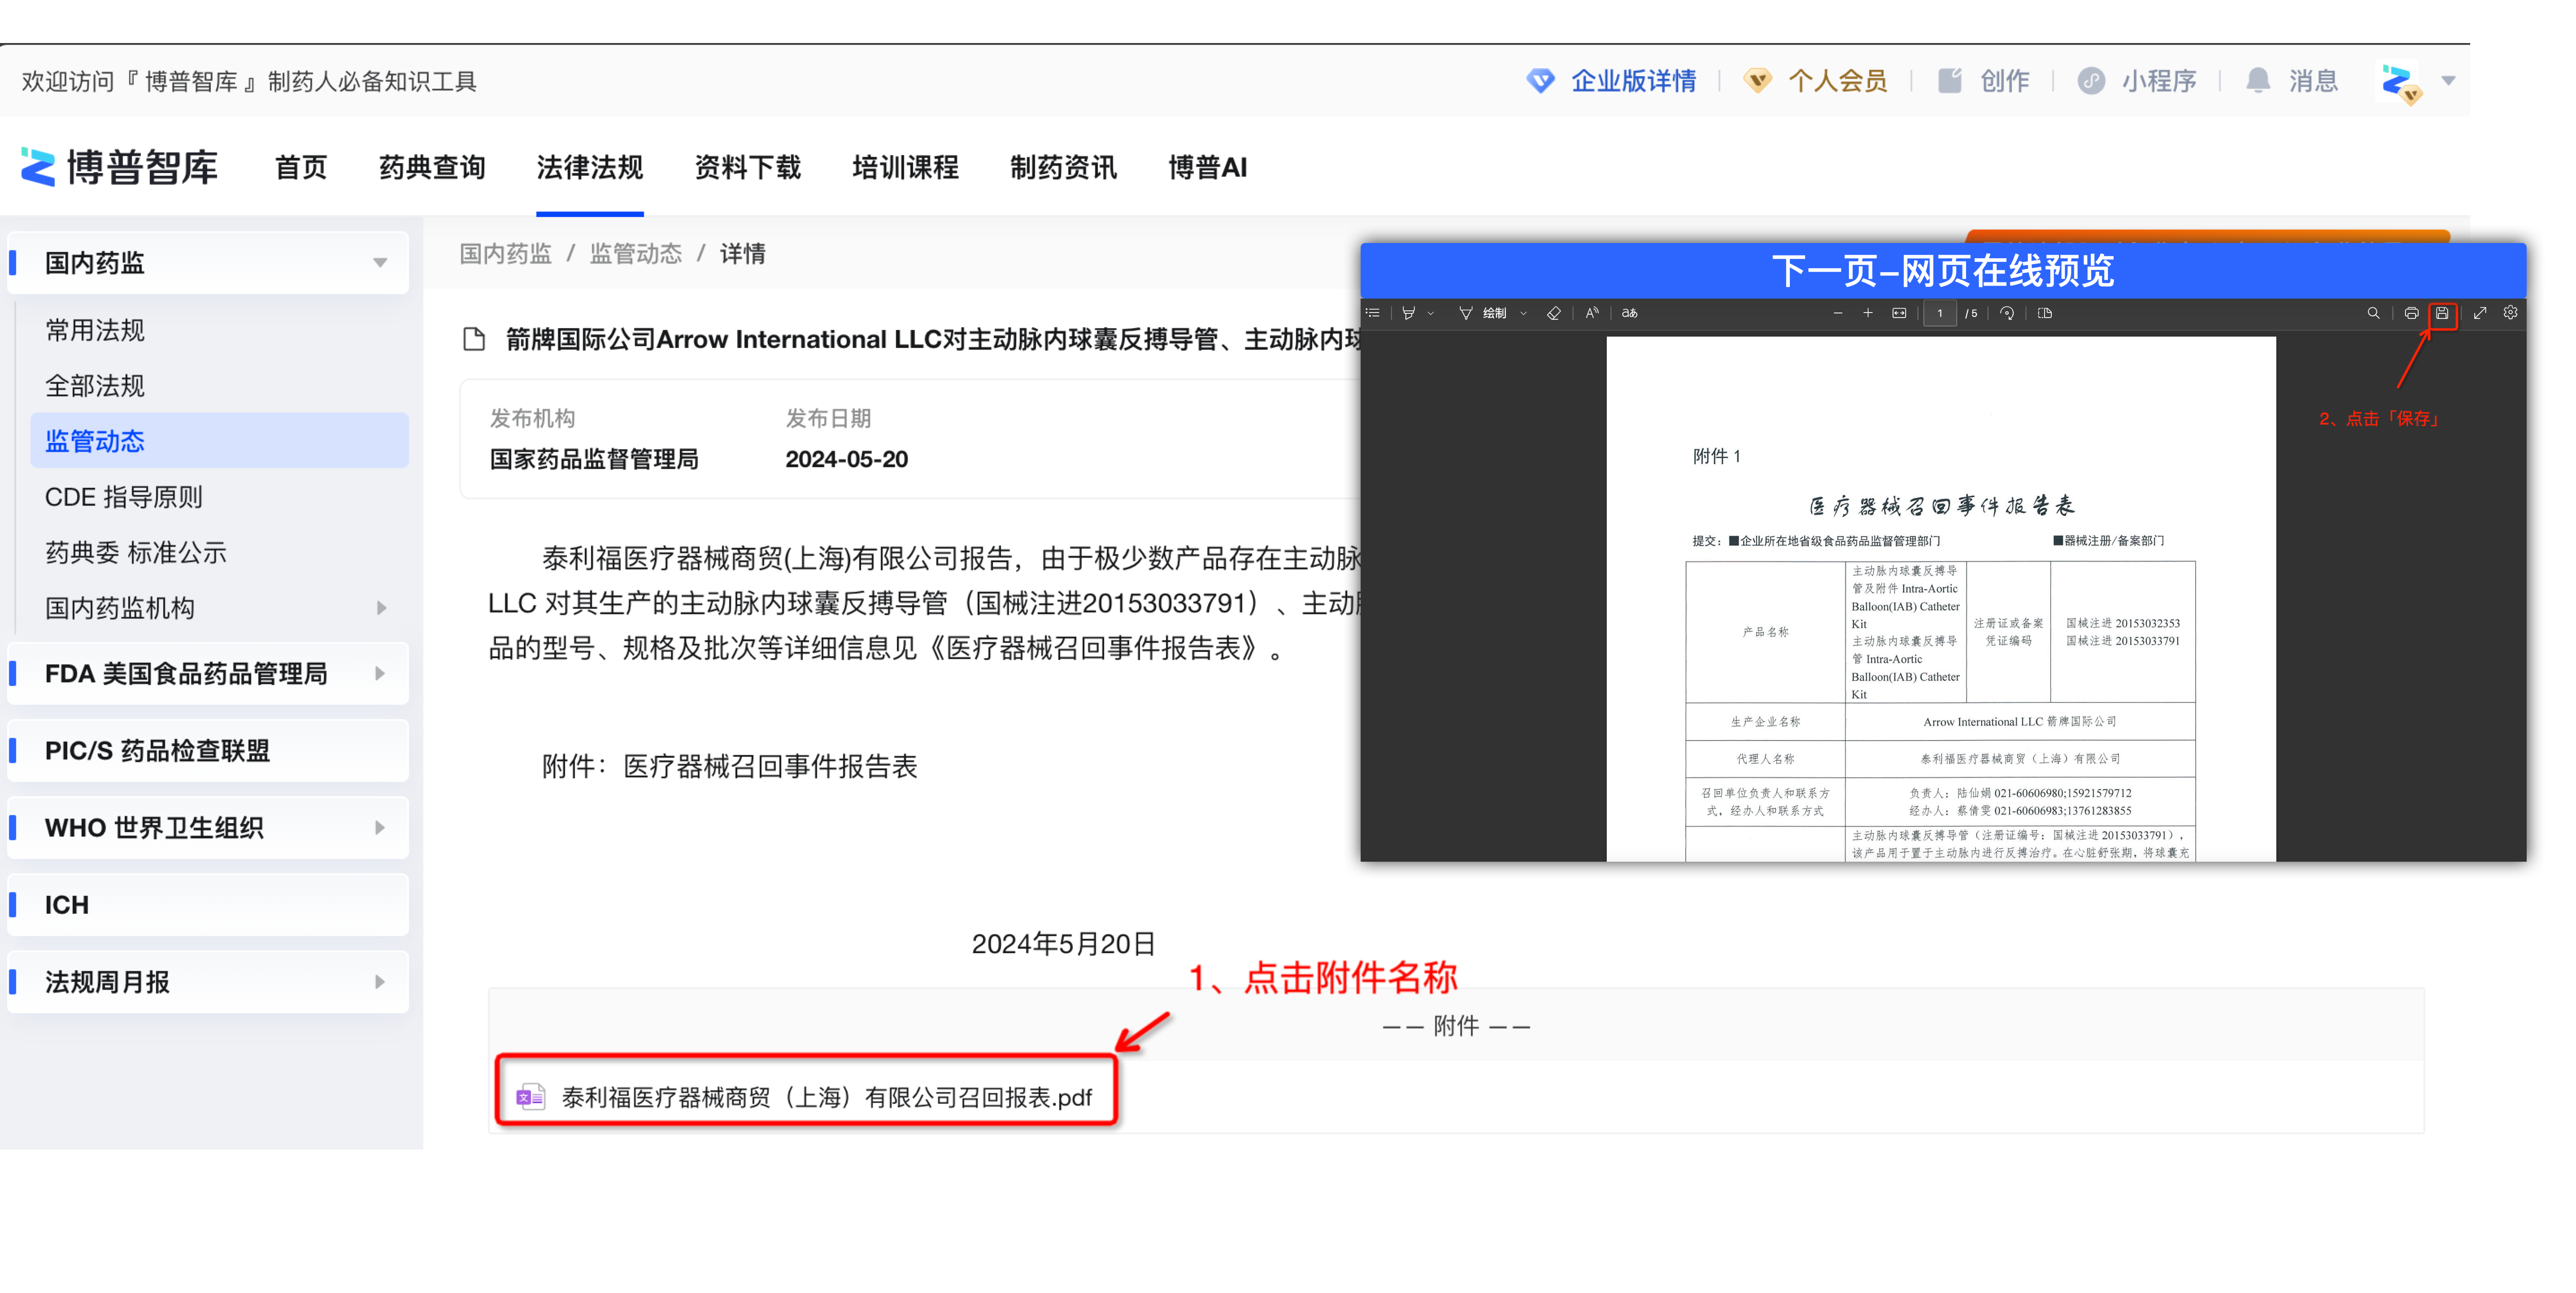Open PIC/S 药品检查联盟 section

(208, 751)
